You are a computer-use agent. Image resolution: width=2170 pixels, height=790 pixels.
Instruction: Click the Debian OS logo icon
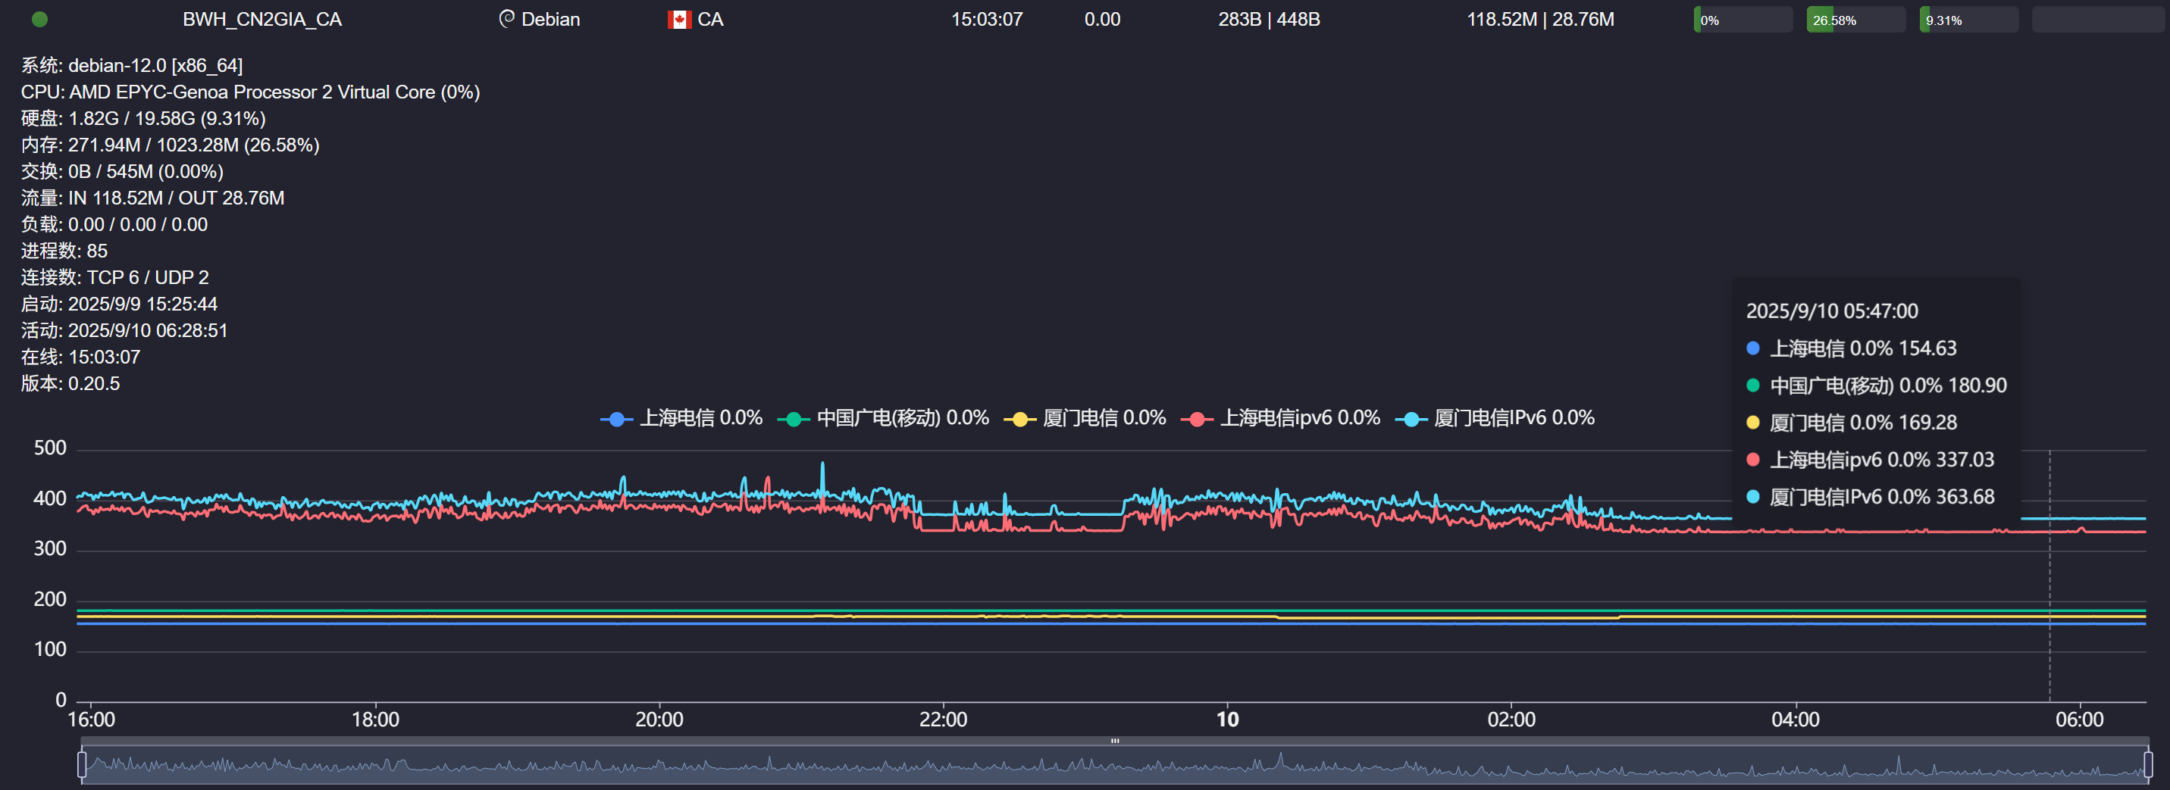[506, 18]
